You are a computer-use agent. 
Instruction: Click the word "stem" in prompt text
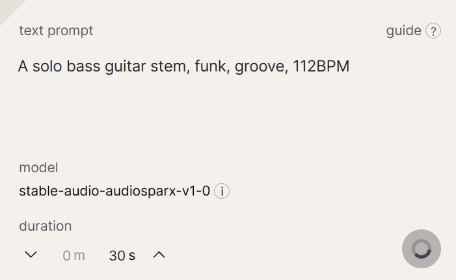(x=170, y=66)
